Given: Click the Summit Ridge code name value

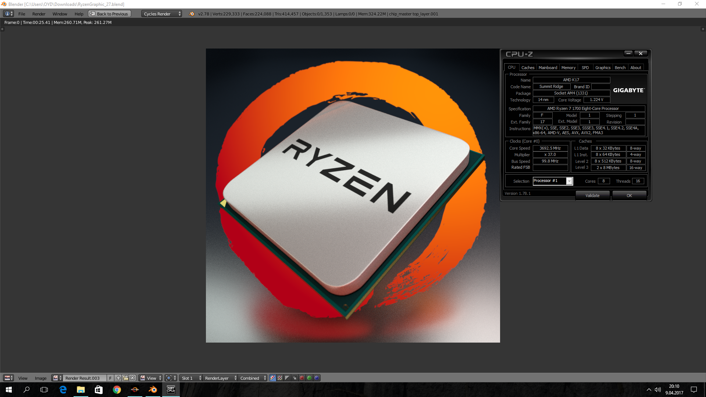Looking at the screenshot, I should (x=552, y=86).
